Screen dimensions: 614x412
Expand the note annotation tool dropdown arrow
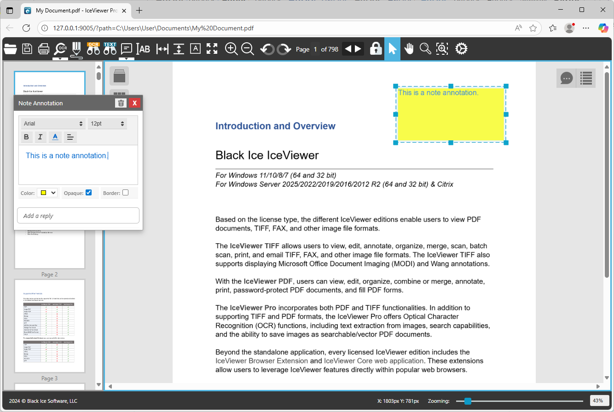[127, 58]
